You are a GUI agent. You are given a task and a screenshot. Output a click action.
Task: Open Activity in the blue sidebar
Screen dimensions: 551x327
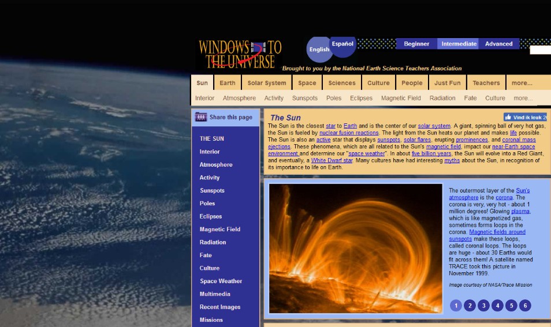point(210,178)
